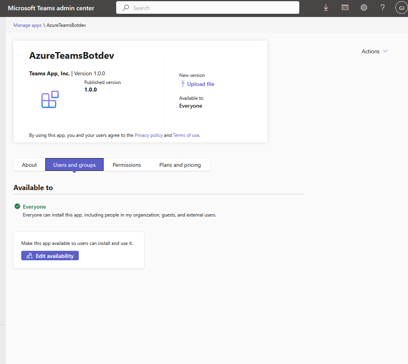This screenshot has width=408, height=364.
Task: Click 'Everyone can install this app' description
Action: (119, 215)
